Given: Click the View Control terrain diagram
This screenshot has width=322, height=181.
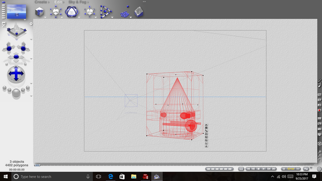Looking at the screenshot, I should click(x=17, y=31).
